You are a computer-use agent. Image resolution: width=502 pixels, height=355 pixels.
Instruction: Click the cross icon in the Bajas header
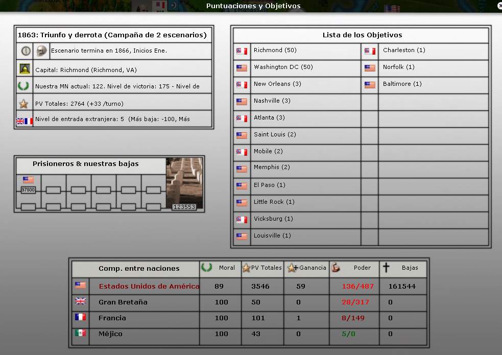point(386,267)
